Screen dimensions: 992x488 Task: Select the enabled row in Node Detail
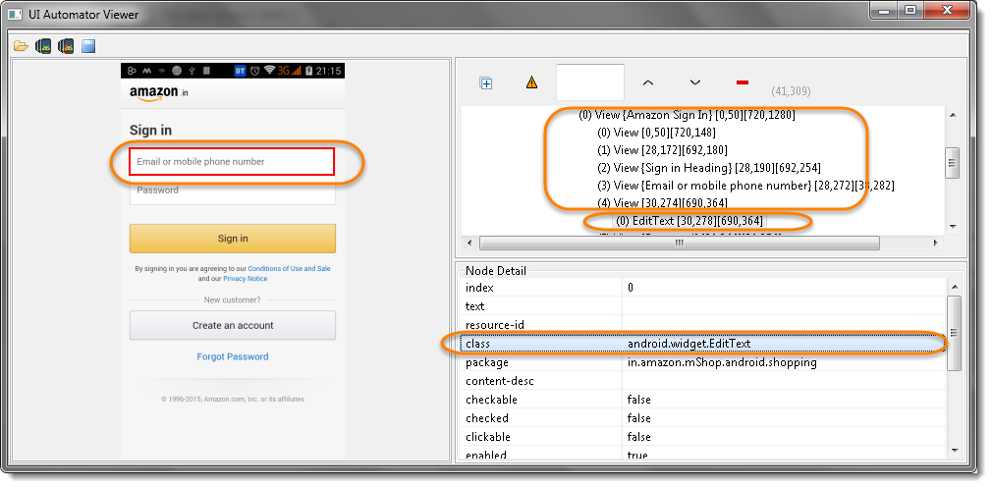(703, 455)
